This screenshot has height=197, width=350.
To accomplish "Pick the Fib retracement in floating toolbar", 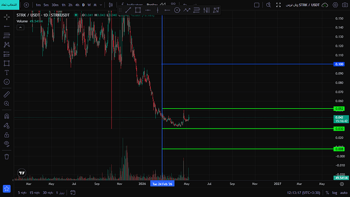I will coord(197,10).
